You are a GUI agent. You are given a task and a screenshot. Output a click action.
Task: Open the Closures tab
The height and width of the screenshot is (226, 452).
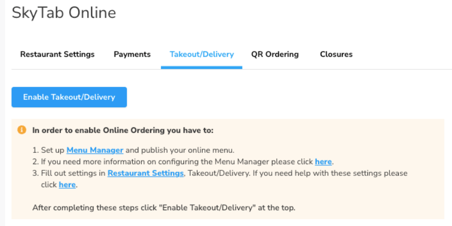coord(336,54)
